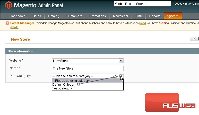The image size is (199, 115).
Task: Click the 'Name' field label
Action: click(x=14, y=68)
